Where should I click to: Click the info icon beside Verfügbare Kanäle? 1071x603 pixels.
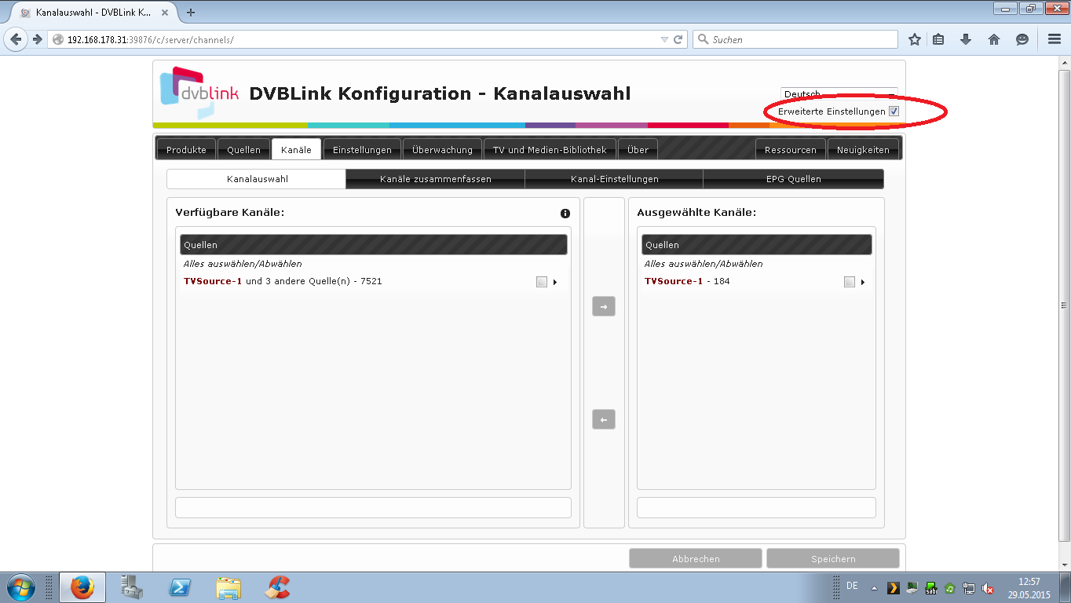[x=565, y=214]
